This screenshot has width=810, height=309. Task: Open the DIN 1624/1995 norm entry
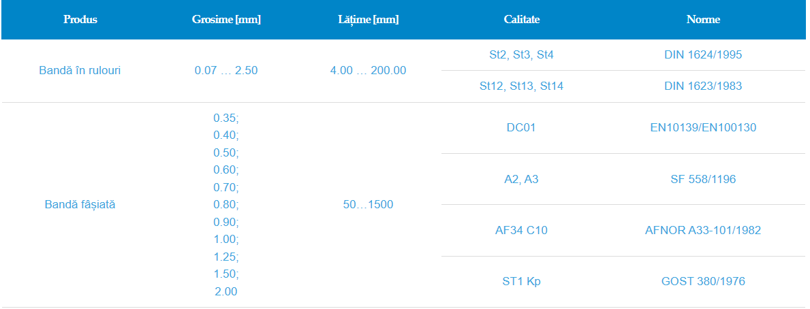coord(703,54)
